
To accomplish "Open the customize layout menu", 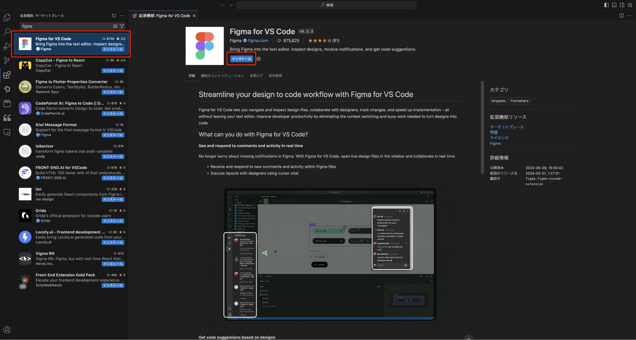I will click(630, 5).
